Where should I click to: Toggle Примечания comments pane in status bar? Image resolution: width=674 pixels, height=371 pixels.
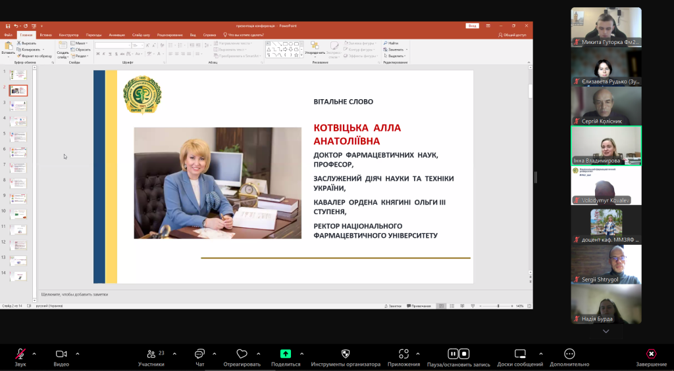tap(419, 306)
